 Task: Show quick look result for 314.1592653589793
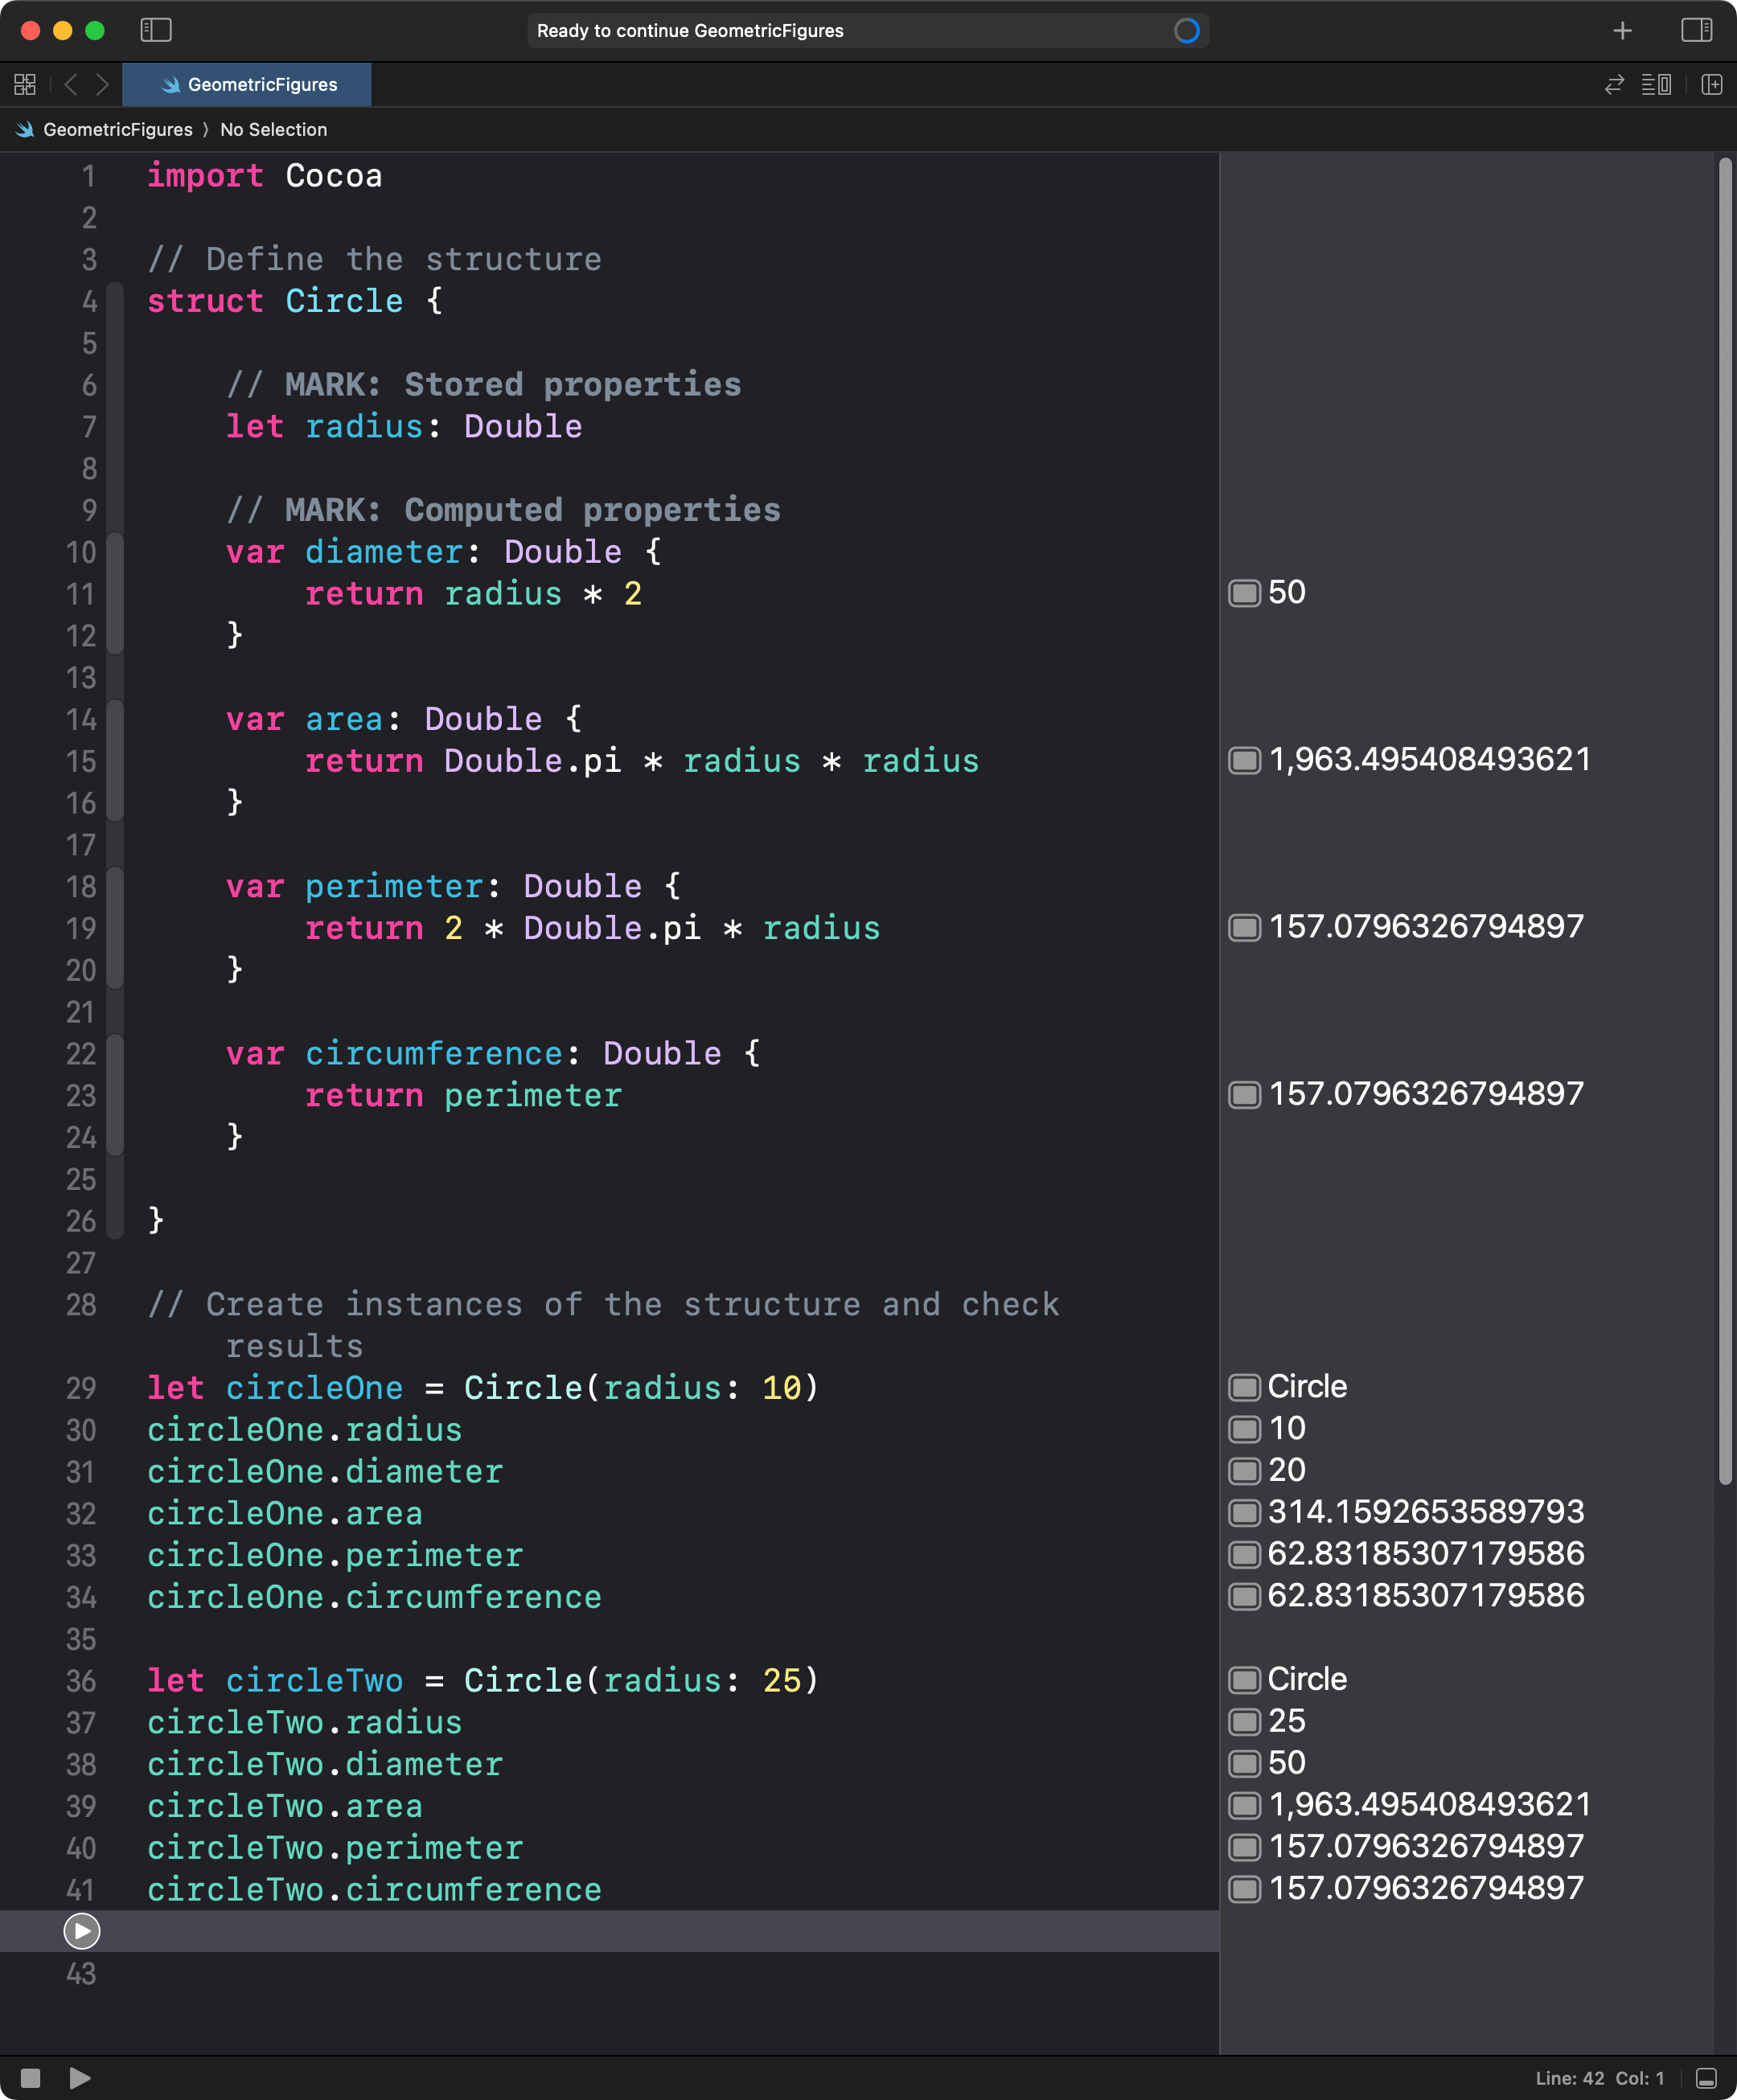click(x=1244, y=1513)
